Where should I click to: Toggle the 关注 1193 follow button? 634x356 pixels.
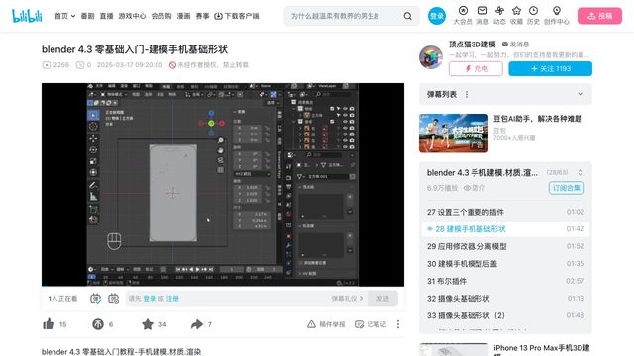tap(551, 68)
